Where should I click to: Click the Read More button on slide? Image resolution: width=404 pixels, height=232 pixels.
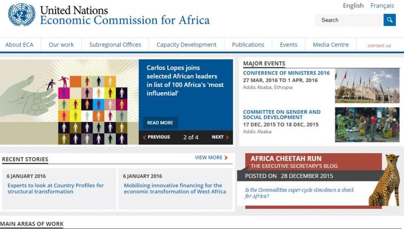tap(160, 122)
